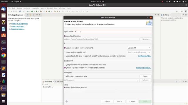Open the JavaSE-11 execution environment dropdown

pyautogui.click(x=139, y=48)
